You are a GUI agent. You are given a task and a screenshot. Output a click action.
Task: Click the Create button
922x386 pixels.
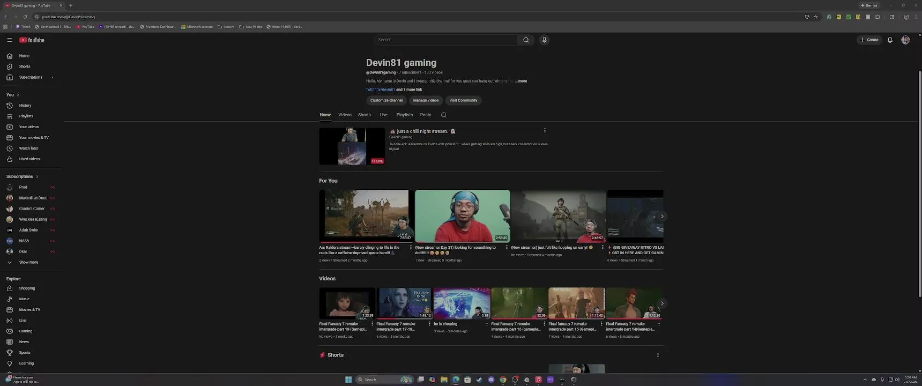(869, 40)
